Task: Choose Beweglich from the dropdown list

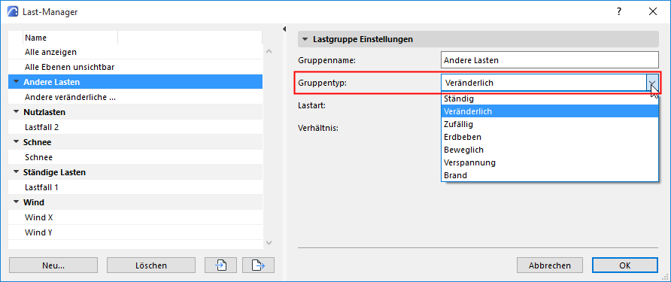Action: 549,150
